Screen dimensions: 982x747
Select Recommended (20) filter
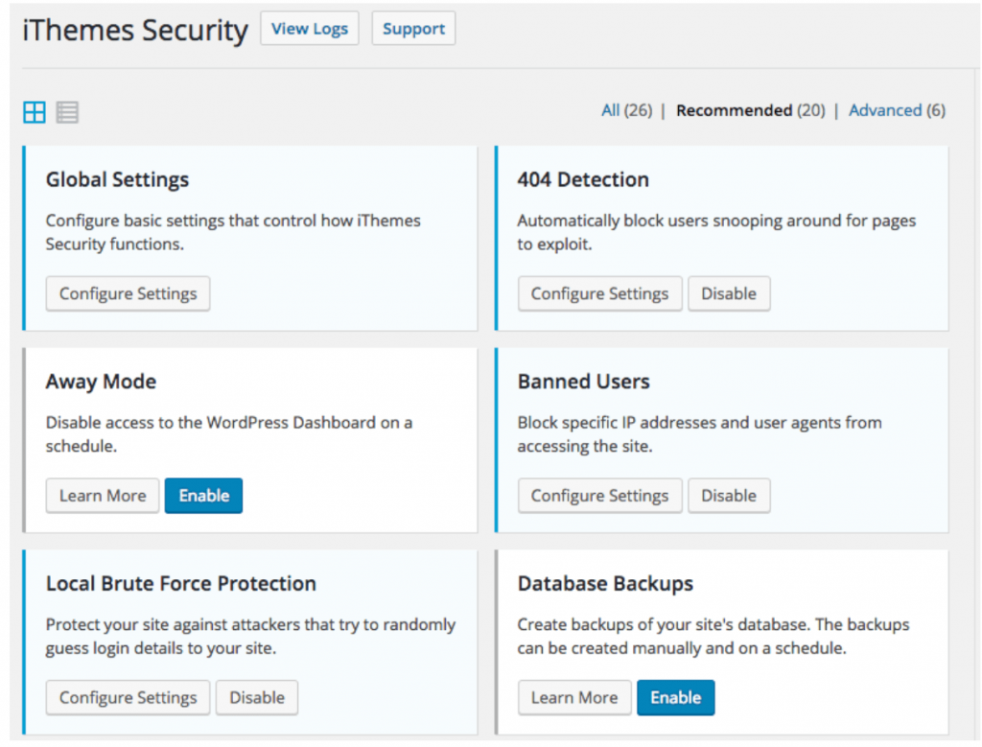[750, 110]
